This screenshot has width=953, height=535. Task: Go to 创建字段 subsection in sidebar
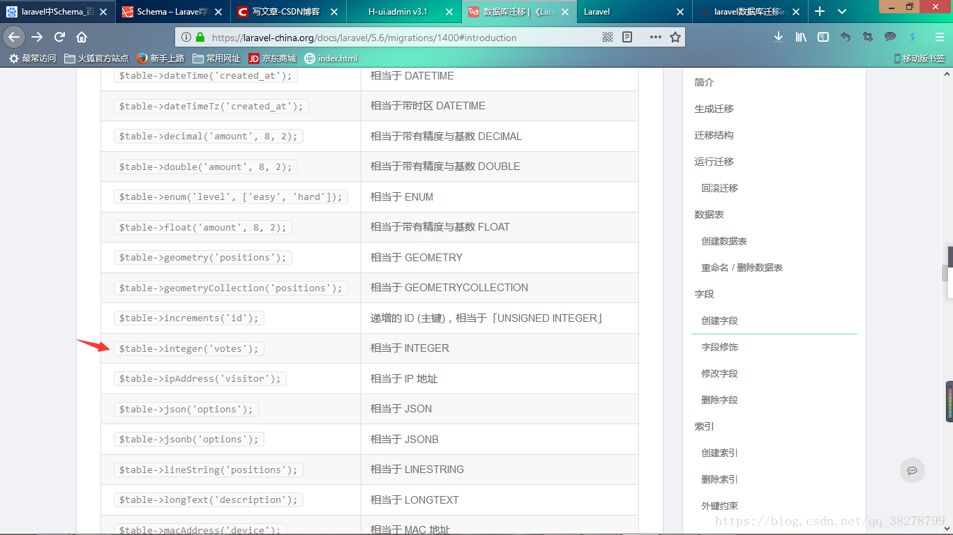click(719, 320)
